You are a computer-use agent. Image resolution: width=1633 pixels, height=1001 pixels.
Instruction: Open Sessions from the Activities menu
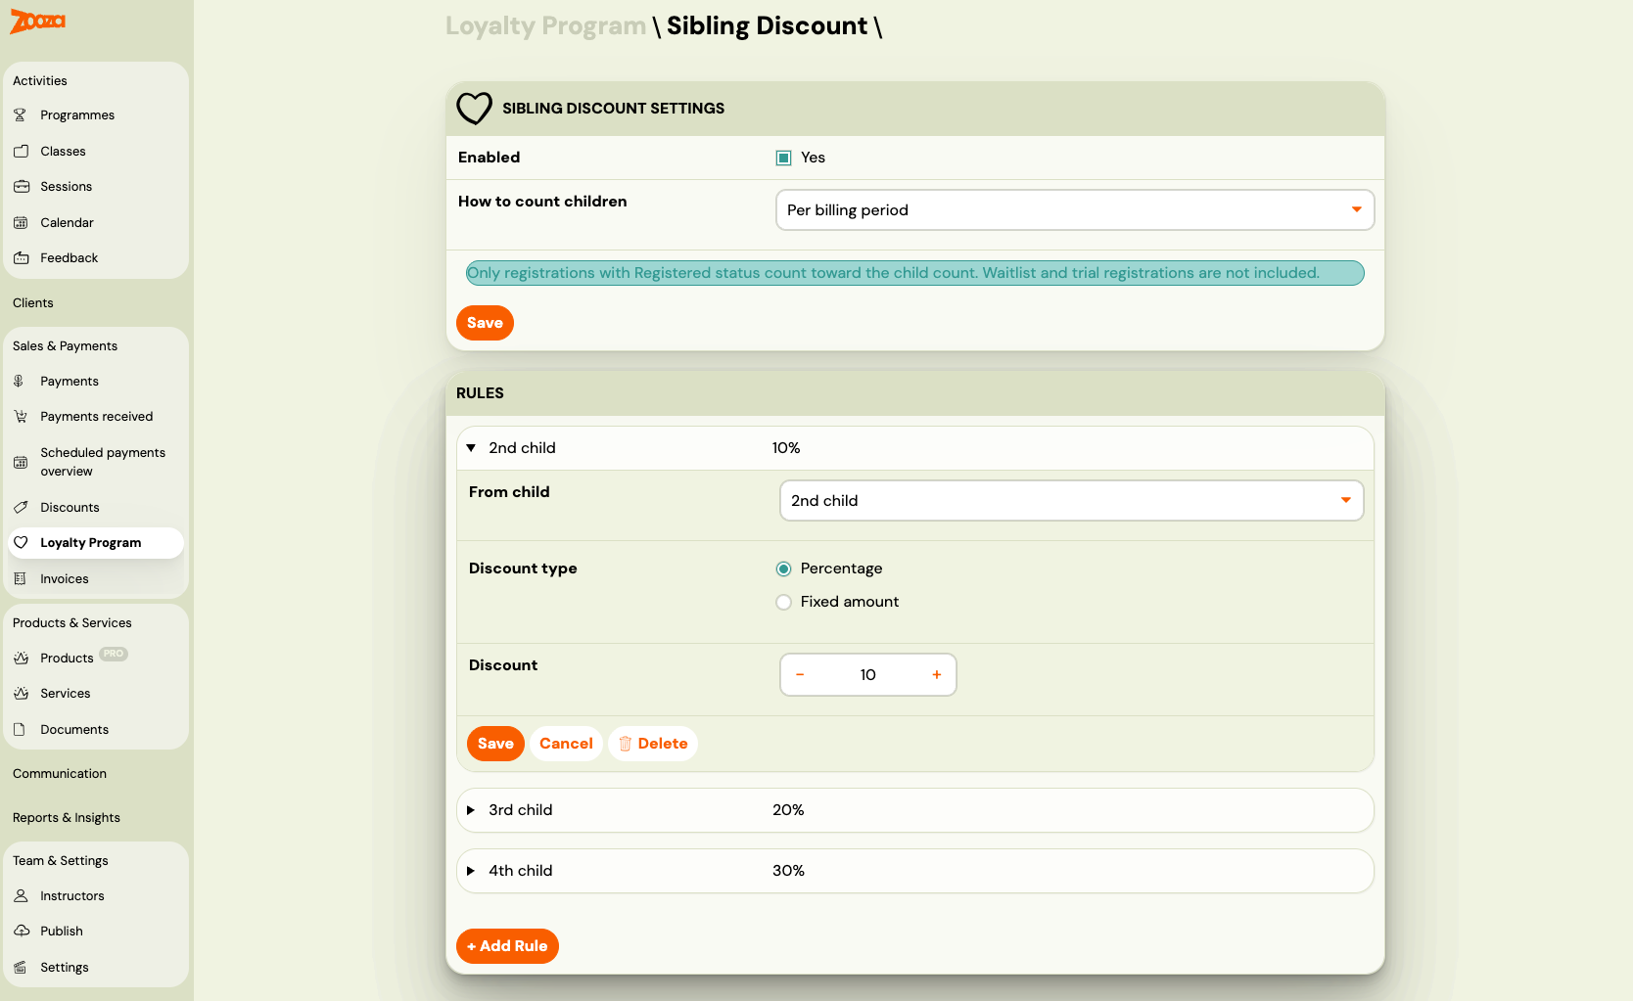[x=66, y=186]
